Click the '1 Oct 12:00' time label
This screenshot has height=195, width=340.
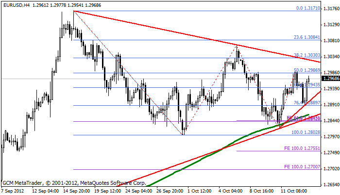[x=200, y=191]
